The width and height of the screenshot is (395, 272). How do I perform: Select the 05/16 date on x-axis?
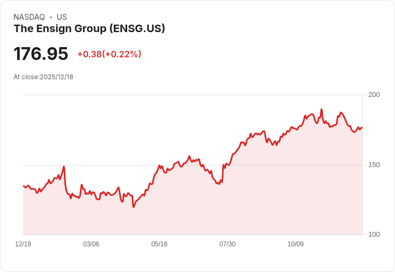159,244
